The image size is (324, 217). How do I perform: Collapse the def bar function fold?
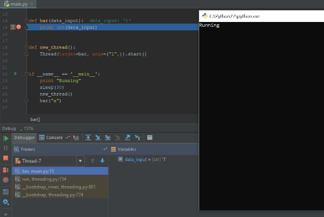26,20
